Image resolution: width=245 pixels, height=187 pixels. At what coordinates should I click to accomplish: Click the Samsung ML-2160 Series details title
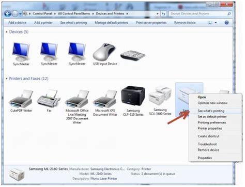[48, 169]
